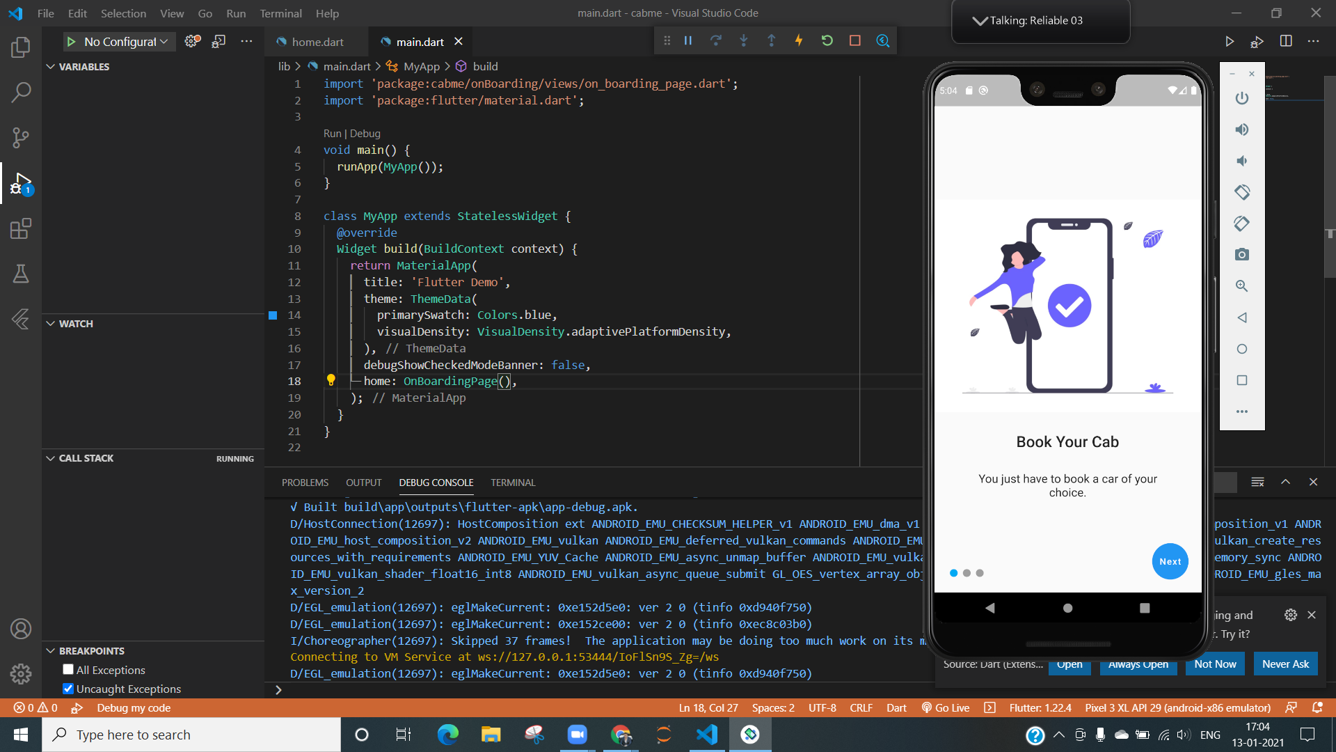Rotate the emulator using the rotate icon

click(1242, 192)
